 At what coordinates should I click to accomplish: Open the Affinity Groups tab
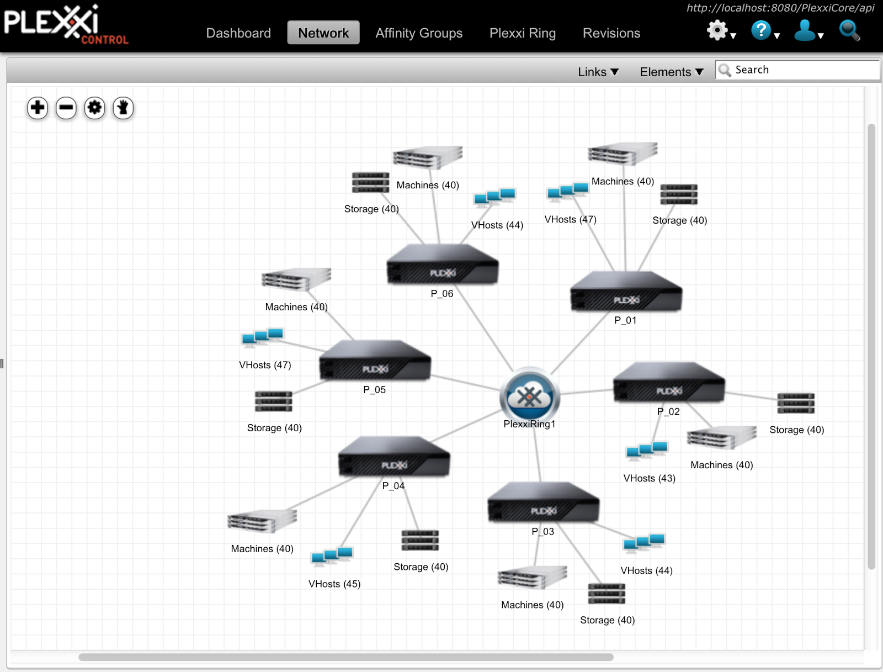click(x=419, y=33)
